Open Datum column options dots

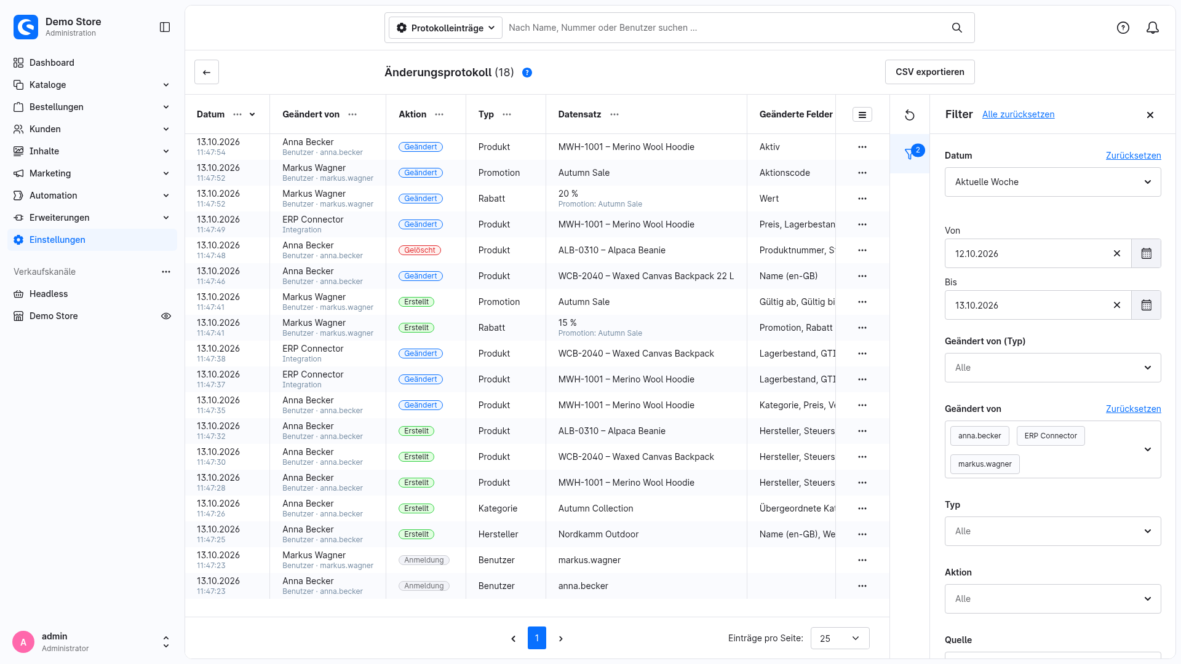coord(237,114)
